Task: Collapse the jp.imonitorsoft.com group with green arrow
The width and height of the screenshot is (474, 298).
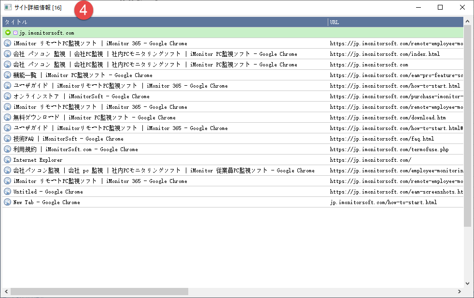Action: pyautogui.click(x=8, y=33)
